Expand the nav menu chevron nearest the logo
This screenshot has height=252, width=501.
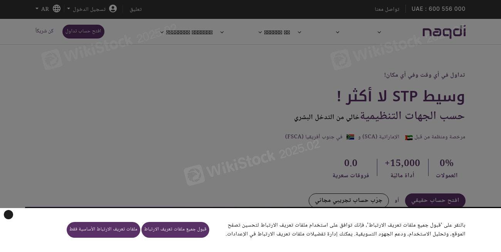[379, 32]
